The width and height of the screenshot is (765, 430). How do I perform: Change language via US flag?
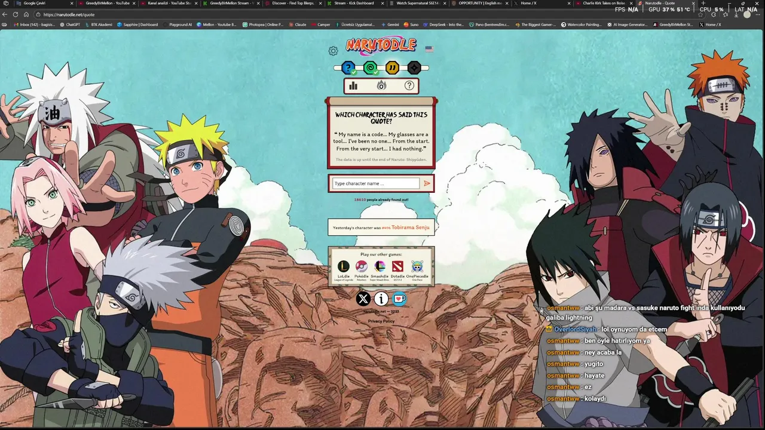tap(429, 48)
